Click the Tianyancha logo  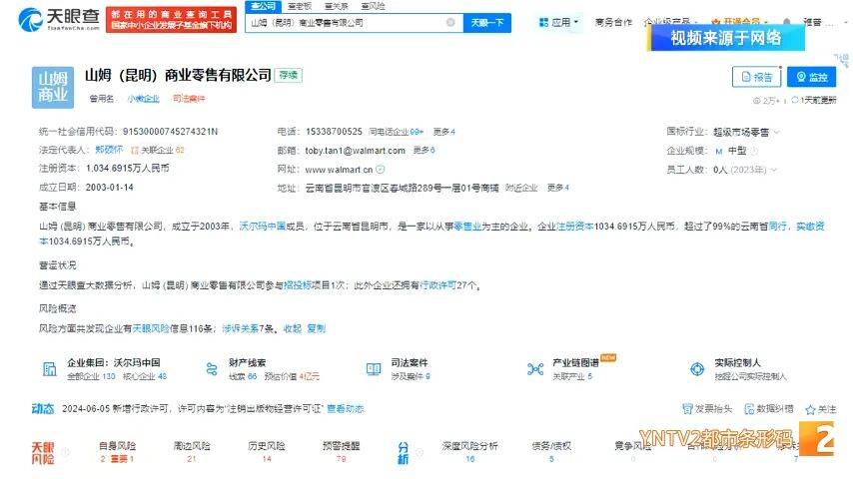(x=59, y=20)
